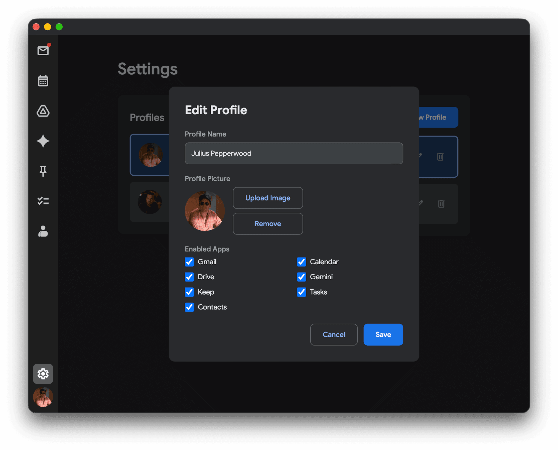Open the Drive sidebar icon
This screenshot has height=450, width=558.
(43, 111)
